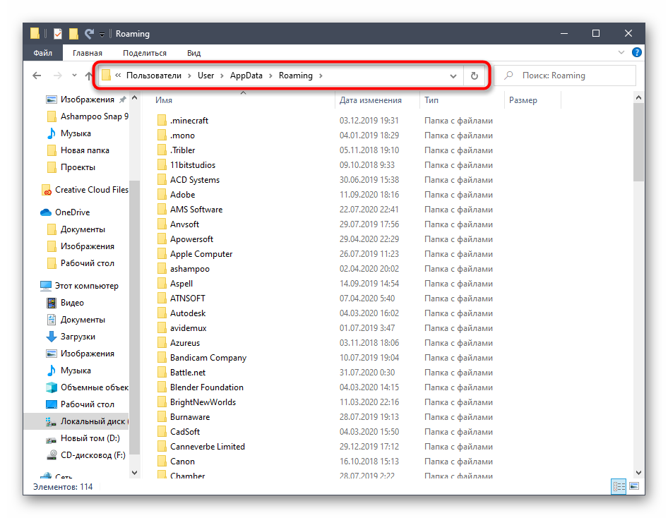Viewport: 668px width, 518px height.
Task: Switch to details list view
Action: pyautogui.click(x=619, y=486)
